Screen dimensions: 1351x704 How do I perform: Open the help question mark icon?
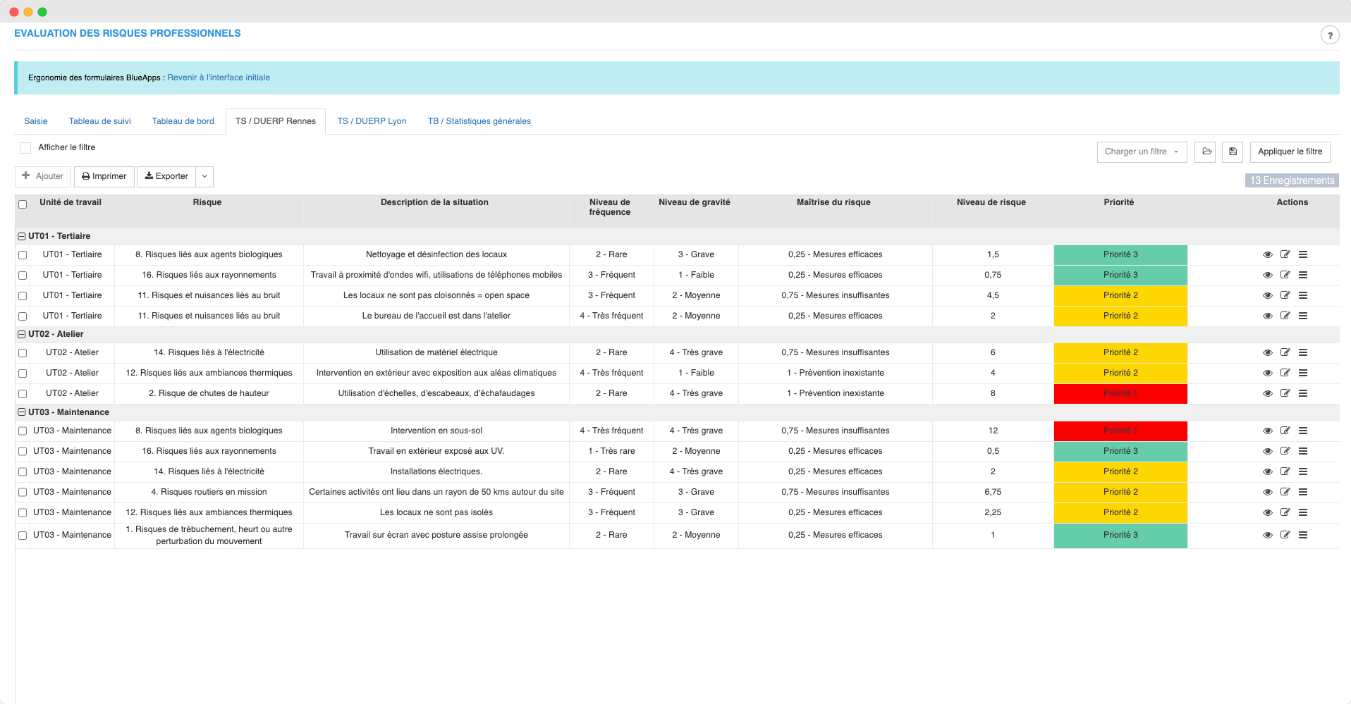pyautogui.click(x=1329, y=35)
